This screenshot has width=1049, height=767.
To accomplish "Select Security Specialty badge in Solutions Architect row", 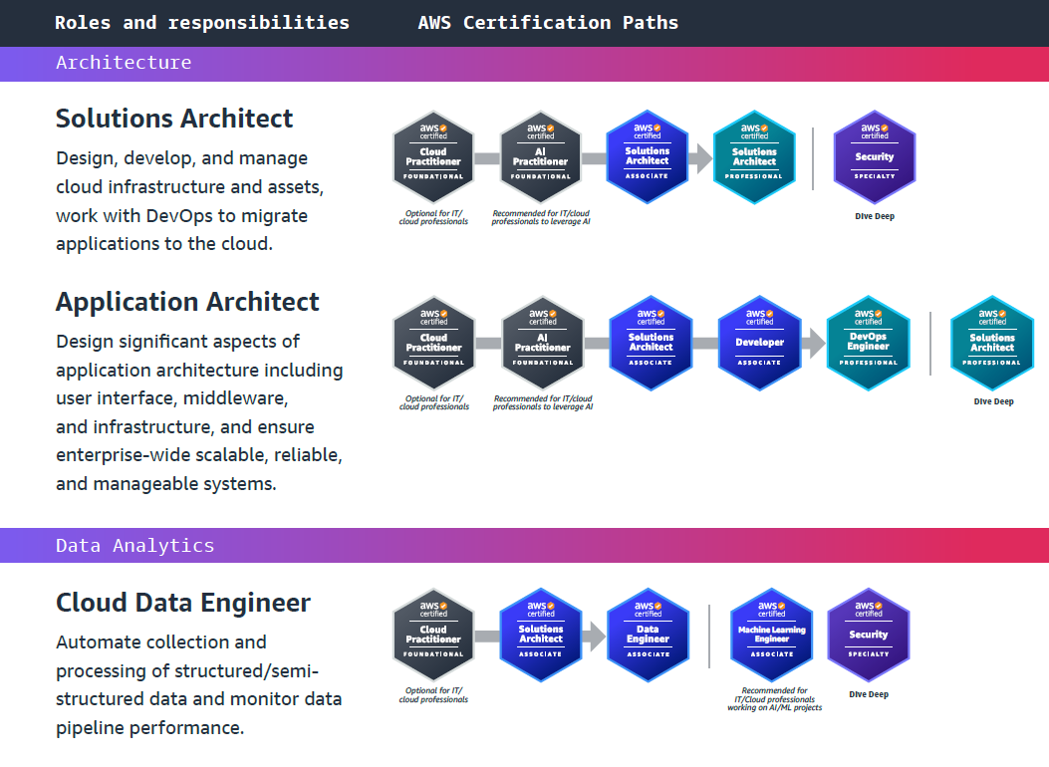I will click(874, 156).
